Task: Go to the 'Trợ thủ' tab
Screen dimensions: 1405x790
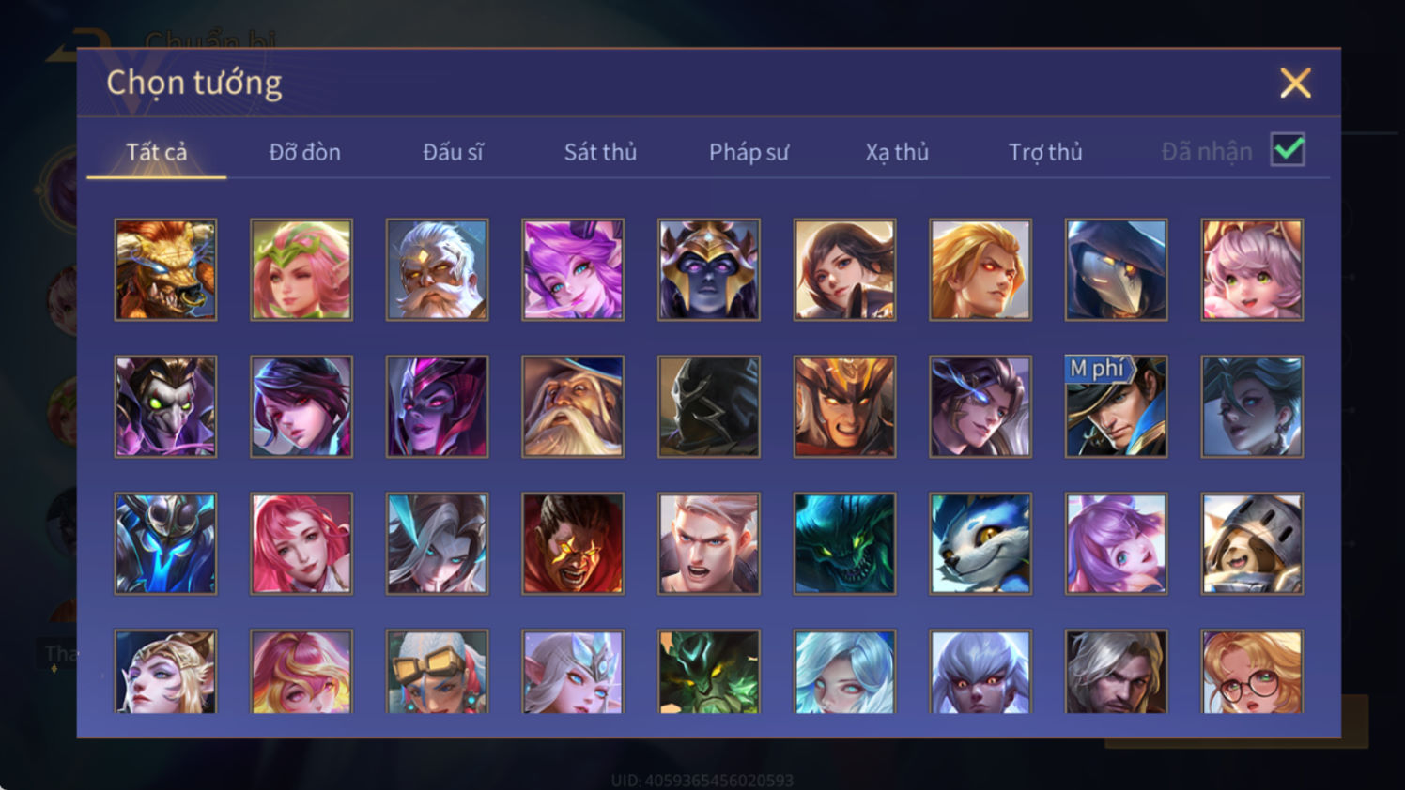Action: pos(1045,152)
